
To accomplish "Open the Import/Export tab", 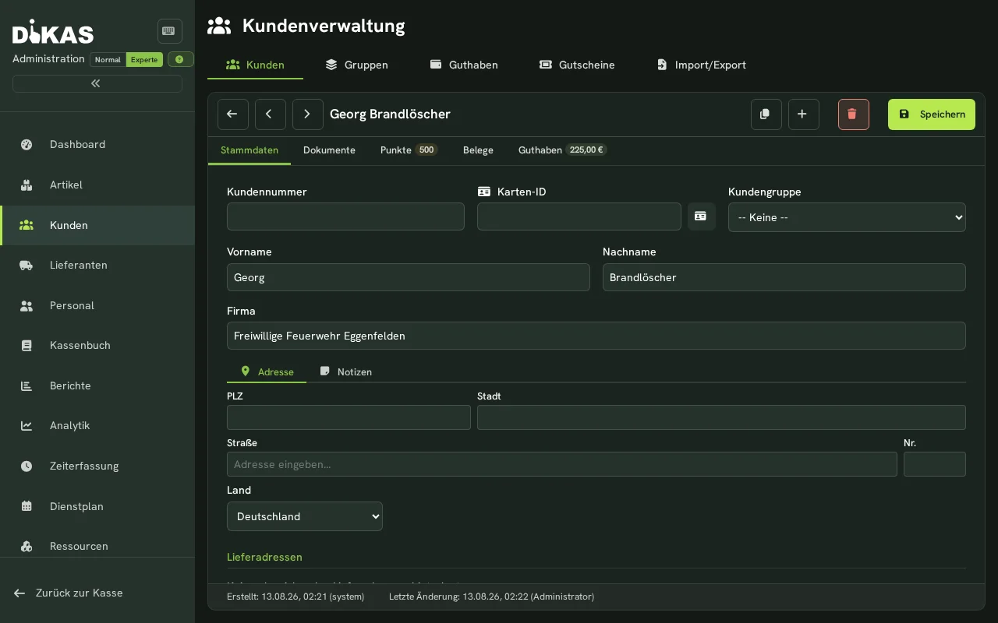I will point(701,65).
